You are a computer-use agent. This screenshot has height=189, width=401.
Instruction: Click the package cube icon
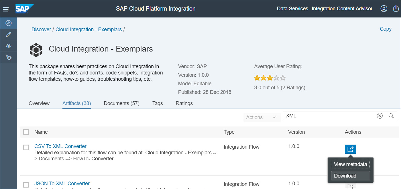pyautogui.click(x=36, y=50)
